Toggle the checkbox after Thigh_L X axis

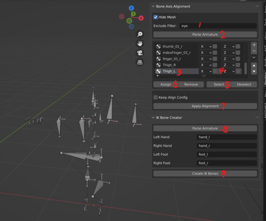pos(215,71)
